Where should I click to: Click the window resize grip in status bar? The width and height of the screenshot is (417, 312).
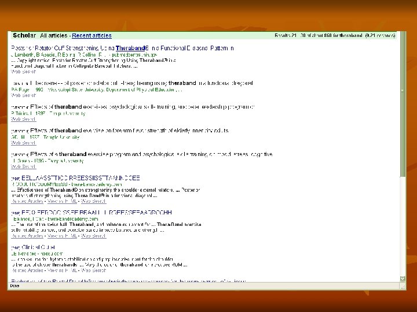point(403,286)
